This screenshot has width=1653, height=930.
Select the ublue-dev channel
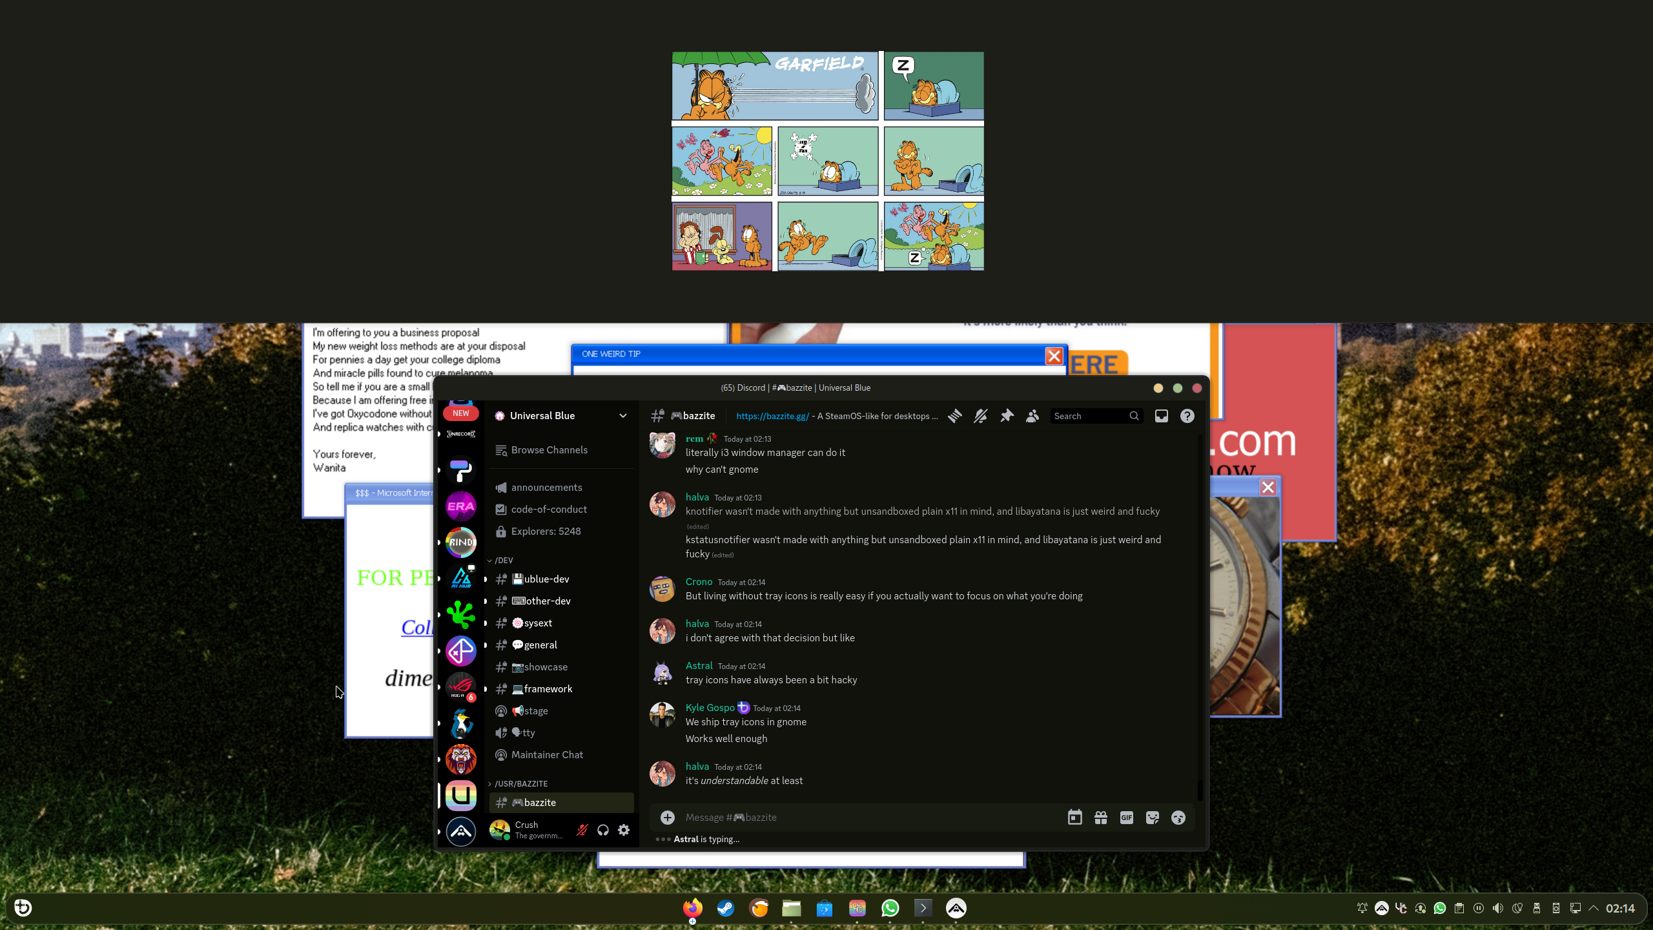point(546,579)
